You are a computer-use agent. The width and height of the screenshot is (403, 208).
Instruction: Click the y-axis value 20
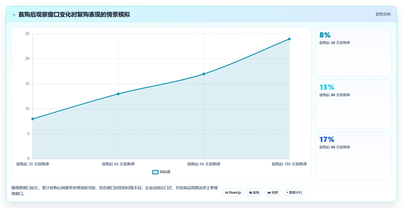27,59
